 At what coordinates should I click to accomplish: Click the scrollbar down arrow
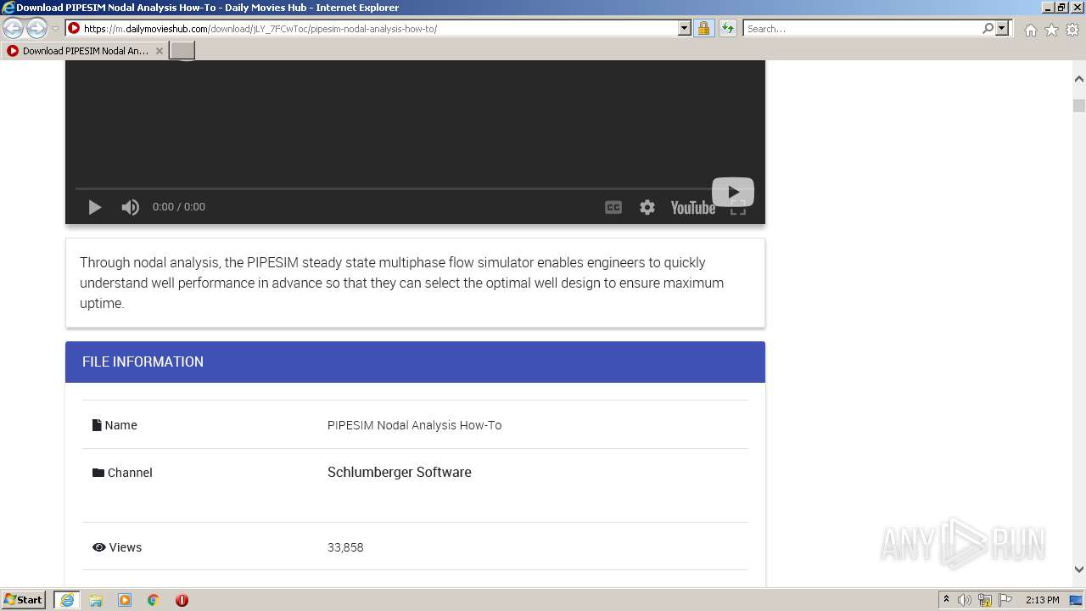tap(1079, 569)
